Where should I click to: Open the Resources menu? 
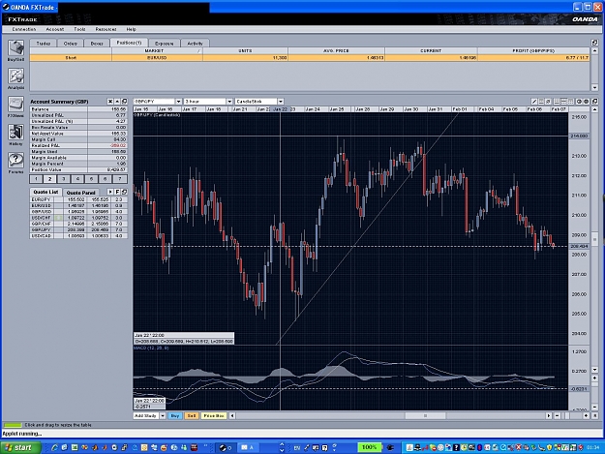click(106, 29)
